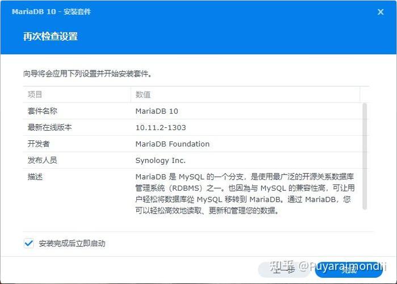Click the settings list vertical scrollbar

pos(365,156)
